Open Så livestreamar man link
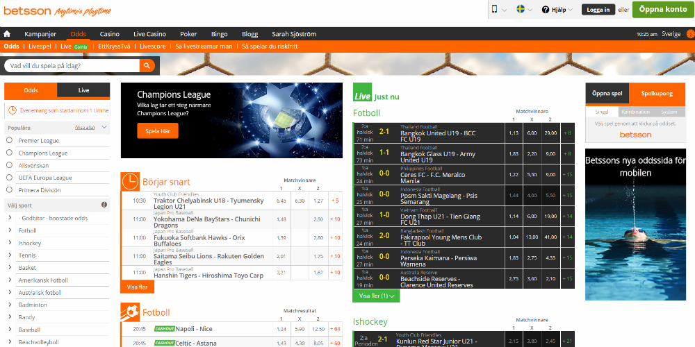This screenshot has width=695, height=347. click(x=204, y=46)
